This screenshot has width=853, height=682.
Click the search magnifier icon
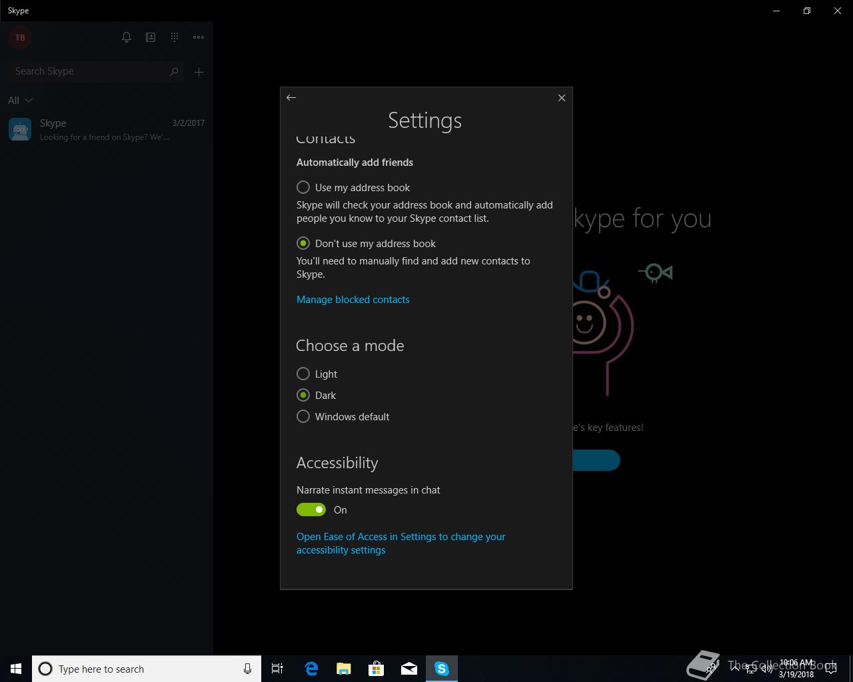pos(174,71)
